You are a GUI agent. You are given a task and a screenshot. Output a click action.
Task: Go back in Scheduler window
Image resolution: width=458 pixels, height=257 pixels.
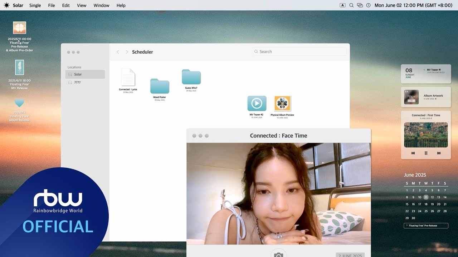click(x=118, y=52)
